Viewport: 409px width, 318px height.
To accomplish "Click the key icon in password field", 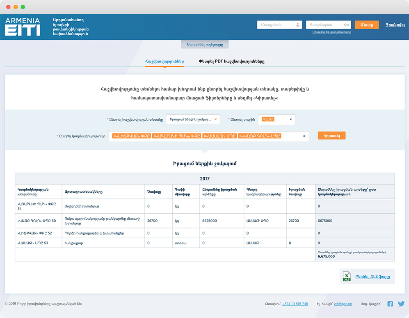I will pyautogui.click(x=346, y=25).
